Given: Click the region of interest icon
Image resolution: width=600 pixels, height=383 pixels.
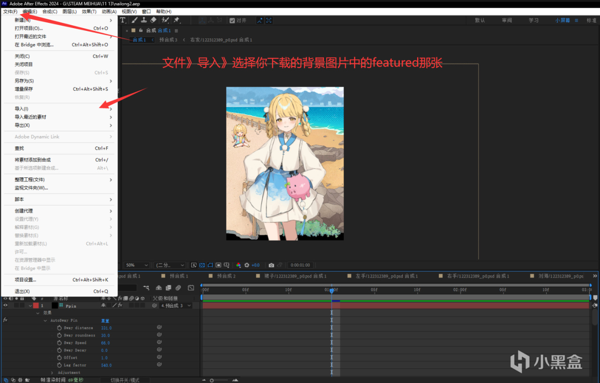Looking at the screenshot, I should (218, 265).
